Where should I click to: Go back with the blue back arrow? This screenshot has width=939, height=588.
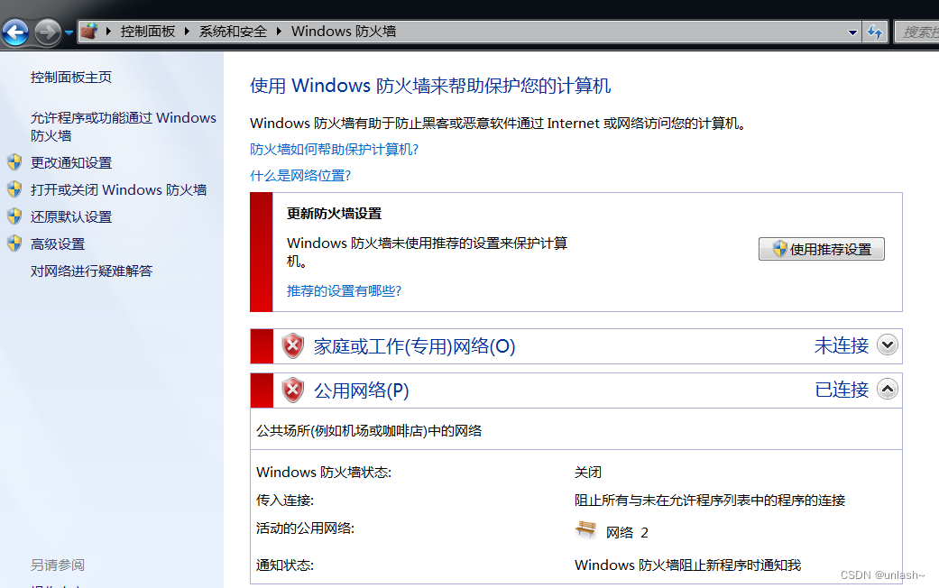(x=15, y=32)
